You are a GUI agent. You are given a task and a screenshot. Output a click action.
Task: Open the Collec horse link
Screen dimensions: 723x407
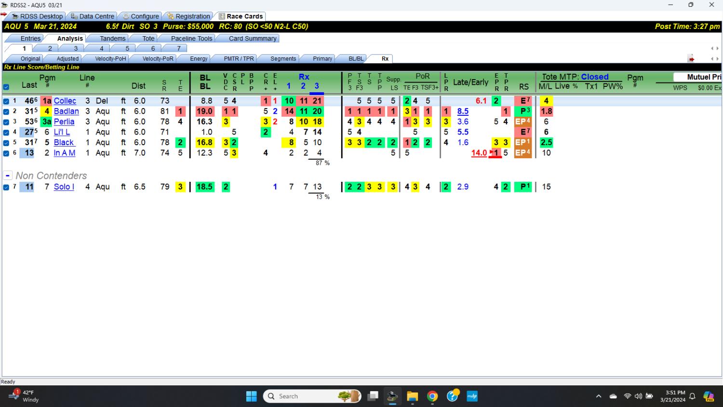65,101
